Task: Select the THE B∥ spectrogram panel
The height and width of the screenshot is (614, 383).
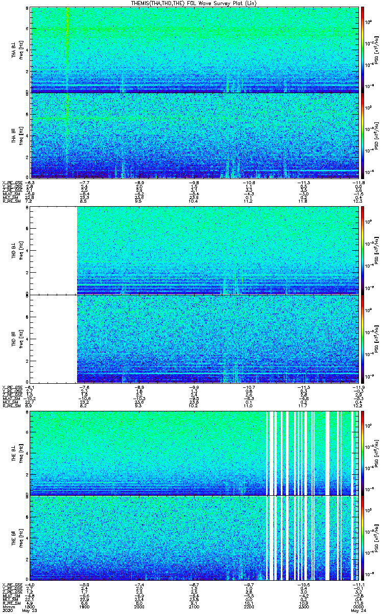Action: 195,537
